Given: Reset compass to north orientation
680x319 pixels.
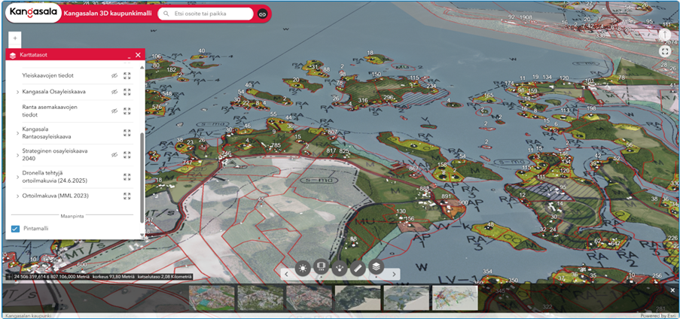Looking at the screenshot, I should [x=665, y=35].
